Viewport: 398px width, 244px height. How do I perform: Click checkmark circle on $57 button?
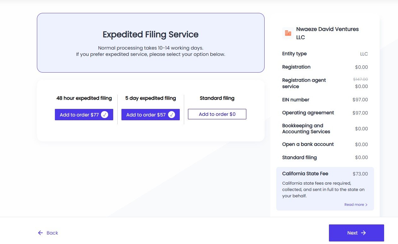coord(171,115)
